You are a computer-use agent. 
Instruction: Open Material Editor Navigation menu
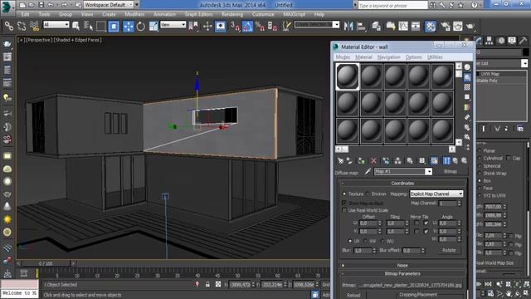coord(389,57)
